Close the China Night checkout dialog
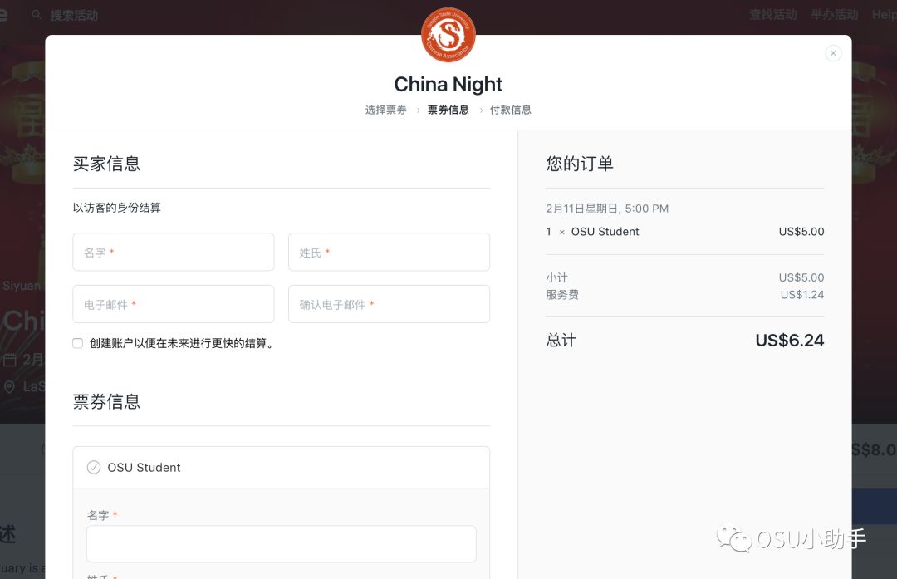Image resolution: width=897 pixels, height=579 pixels. click(x=833, y=53)
